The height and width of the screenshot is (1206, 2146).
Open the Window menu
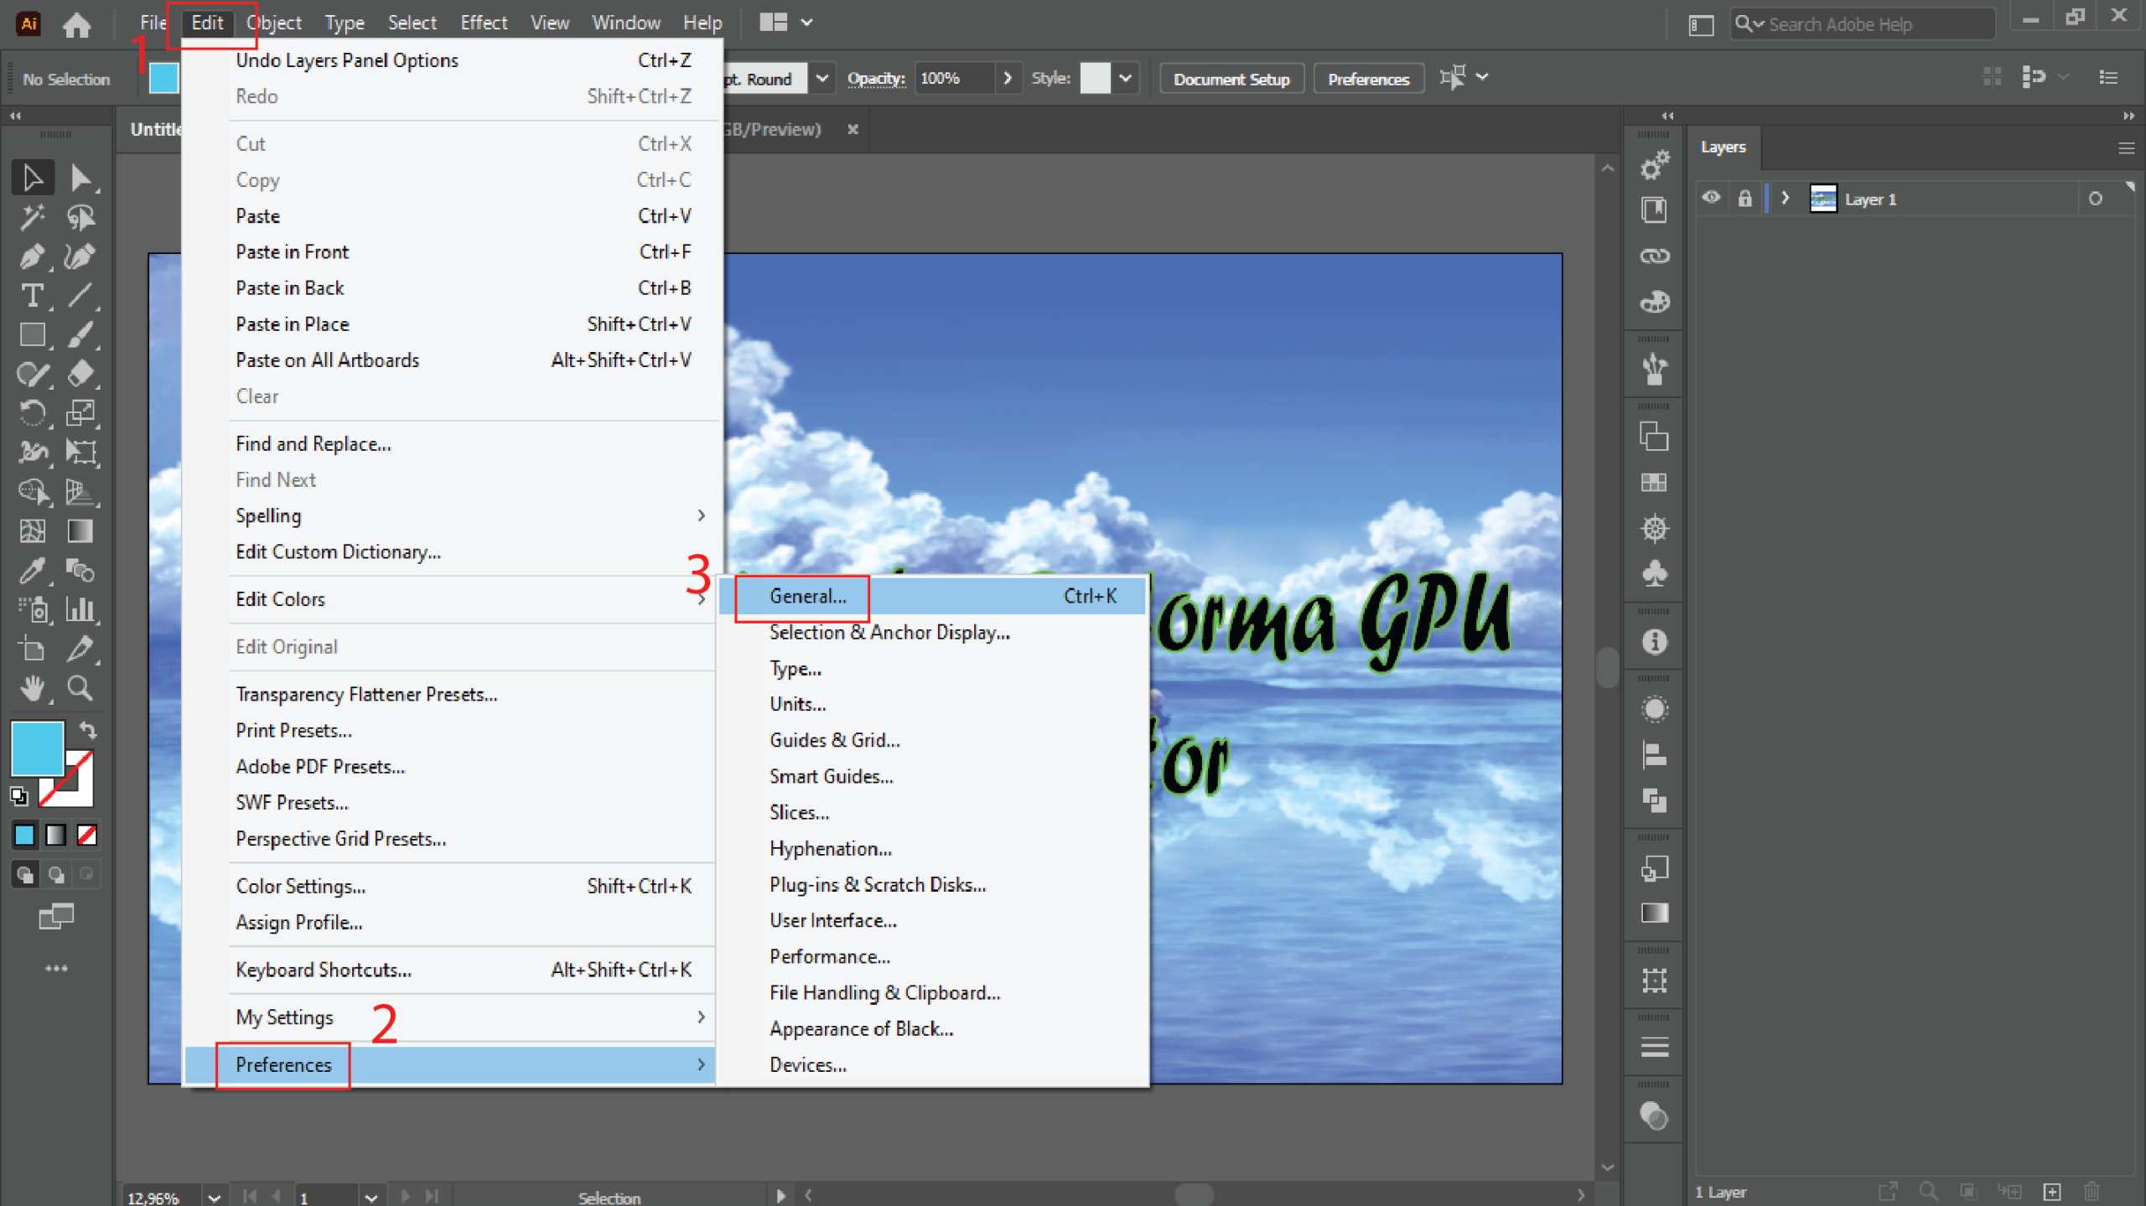point(625,23)
